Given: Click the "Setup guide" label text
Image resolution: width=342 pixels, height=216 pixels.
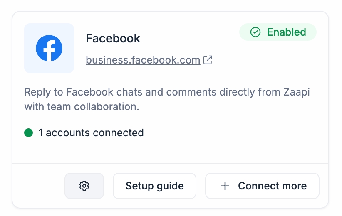Looking at the screenshot, I should (154, 186).
